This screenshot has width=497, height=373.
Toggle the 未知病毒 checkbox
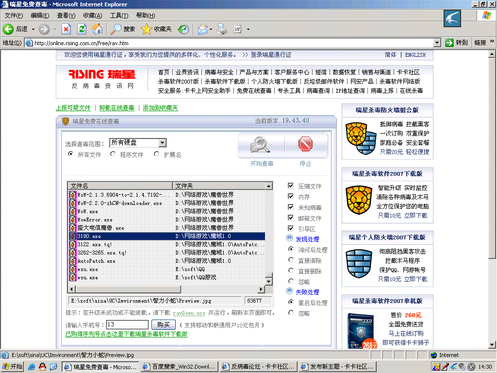(291, 207)
